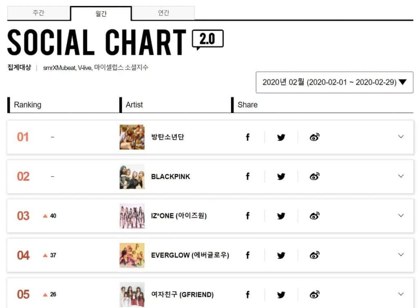This screenshot has height=308, width=418.
Task: Open the IZ*ONE (아이즈원) artist link
Action: click(179, 216)
